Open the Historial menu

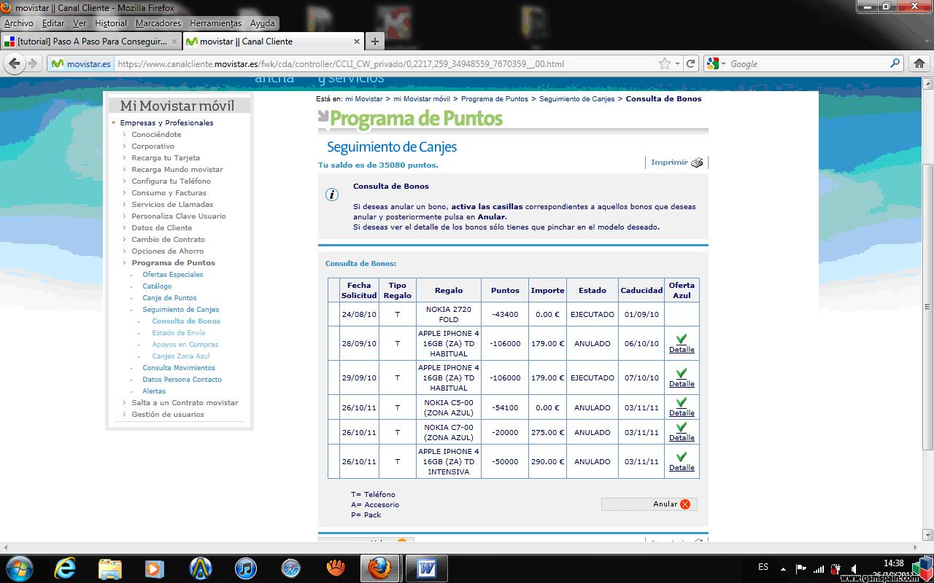click(110, 23)
